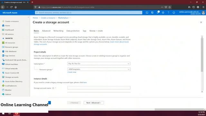Image resolution: width=206 pixels, height=116 pixels.
Task: Open Directory and subscription filter icon
Action: 152,13
